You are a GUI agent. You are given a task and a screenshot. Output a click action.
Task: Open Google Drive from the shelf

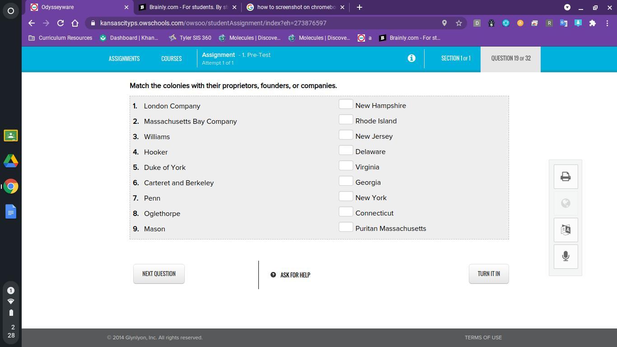[x=11, y=161]
